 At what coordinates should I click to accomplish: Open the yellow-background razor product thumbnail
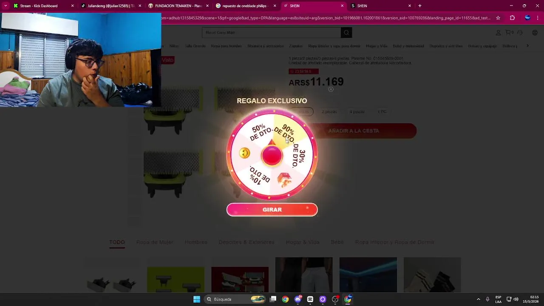[176, 280]
